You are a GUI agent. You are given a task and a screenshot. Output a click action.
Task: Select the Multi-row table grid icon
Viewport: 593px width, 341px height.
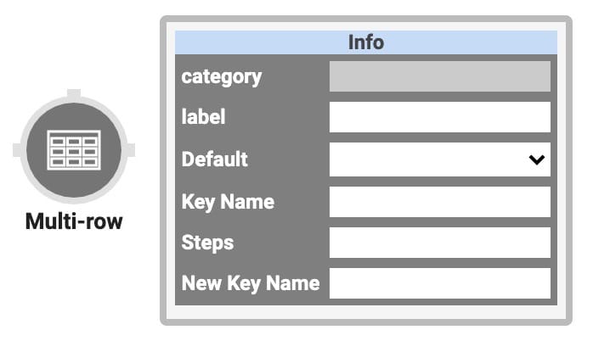74,150
